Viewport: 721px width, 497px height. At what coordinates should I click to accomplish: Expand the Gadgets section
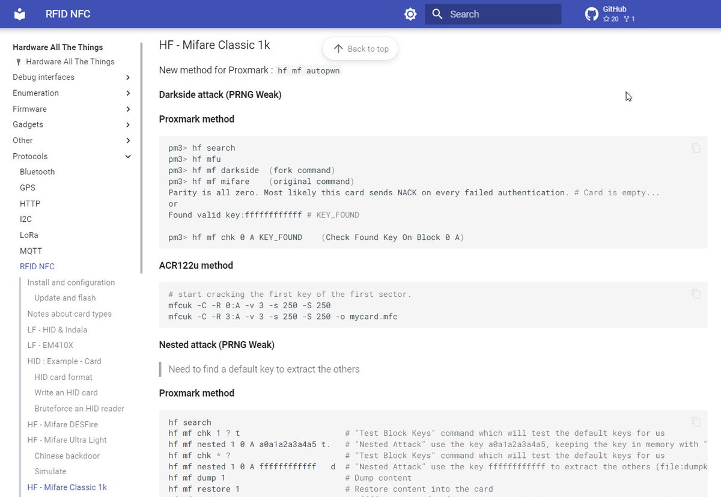point(128,124)
